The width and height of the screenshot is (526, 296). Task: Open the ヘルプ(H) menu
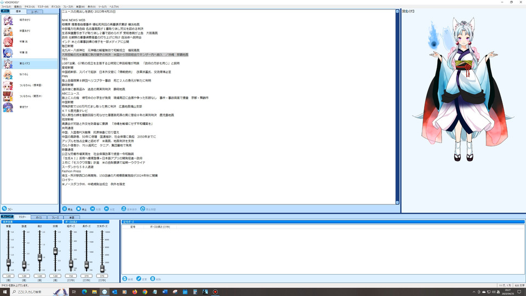pyautogui.click(x=114, y=7)
